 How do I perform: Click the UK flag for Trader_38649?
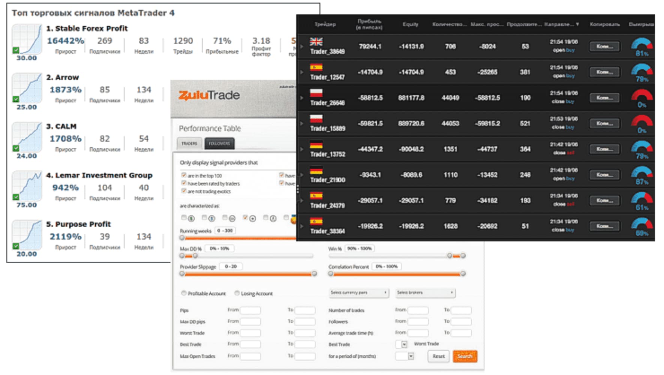click(x=316, y=42)
